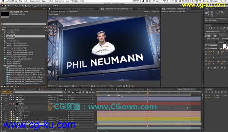Screen dimensions: 228x132
Task: Toggle Draft 3D in the timeline
Action: pyautogui.click(x=73, y=92)
